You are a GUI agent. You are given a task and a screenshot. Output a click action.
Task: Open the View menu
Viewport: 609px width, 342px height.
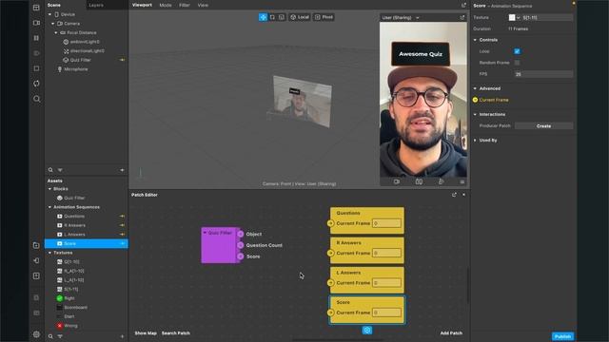203,5
